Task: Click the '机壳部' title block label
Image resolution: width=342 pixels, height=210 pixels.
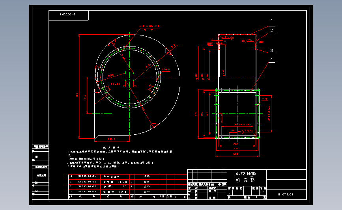Action: pos(245,180)
